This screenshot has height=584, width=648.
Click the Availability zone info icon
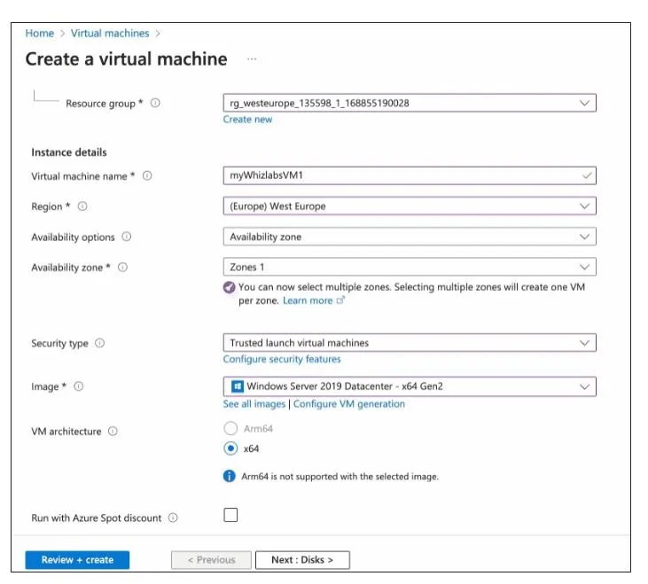(x=122, y=267)
